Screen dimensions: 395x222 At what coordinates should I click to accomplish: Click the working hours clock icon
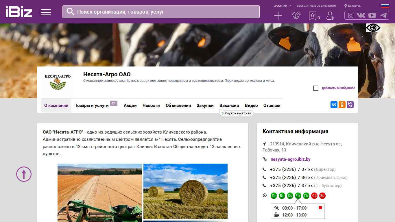coord(265,195)
